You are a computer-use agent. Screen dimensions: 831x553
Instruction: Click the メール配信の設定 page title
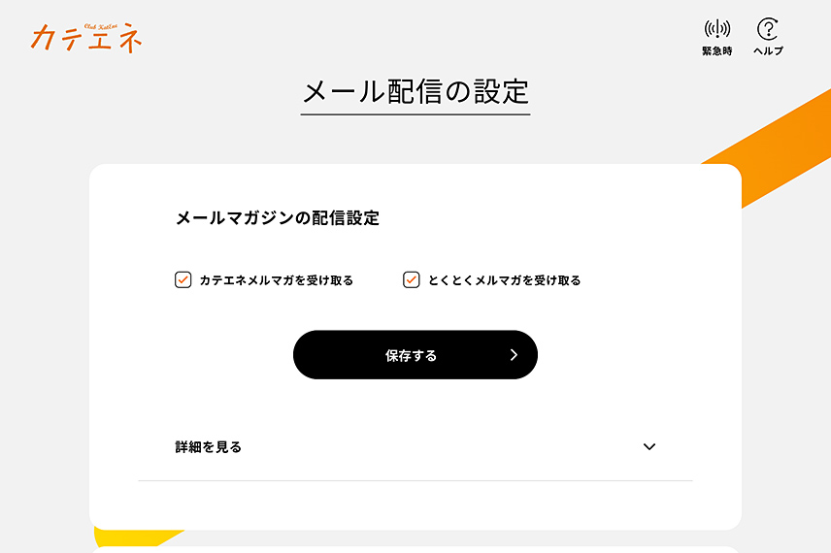pos(415,92)
